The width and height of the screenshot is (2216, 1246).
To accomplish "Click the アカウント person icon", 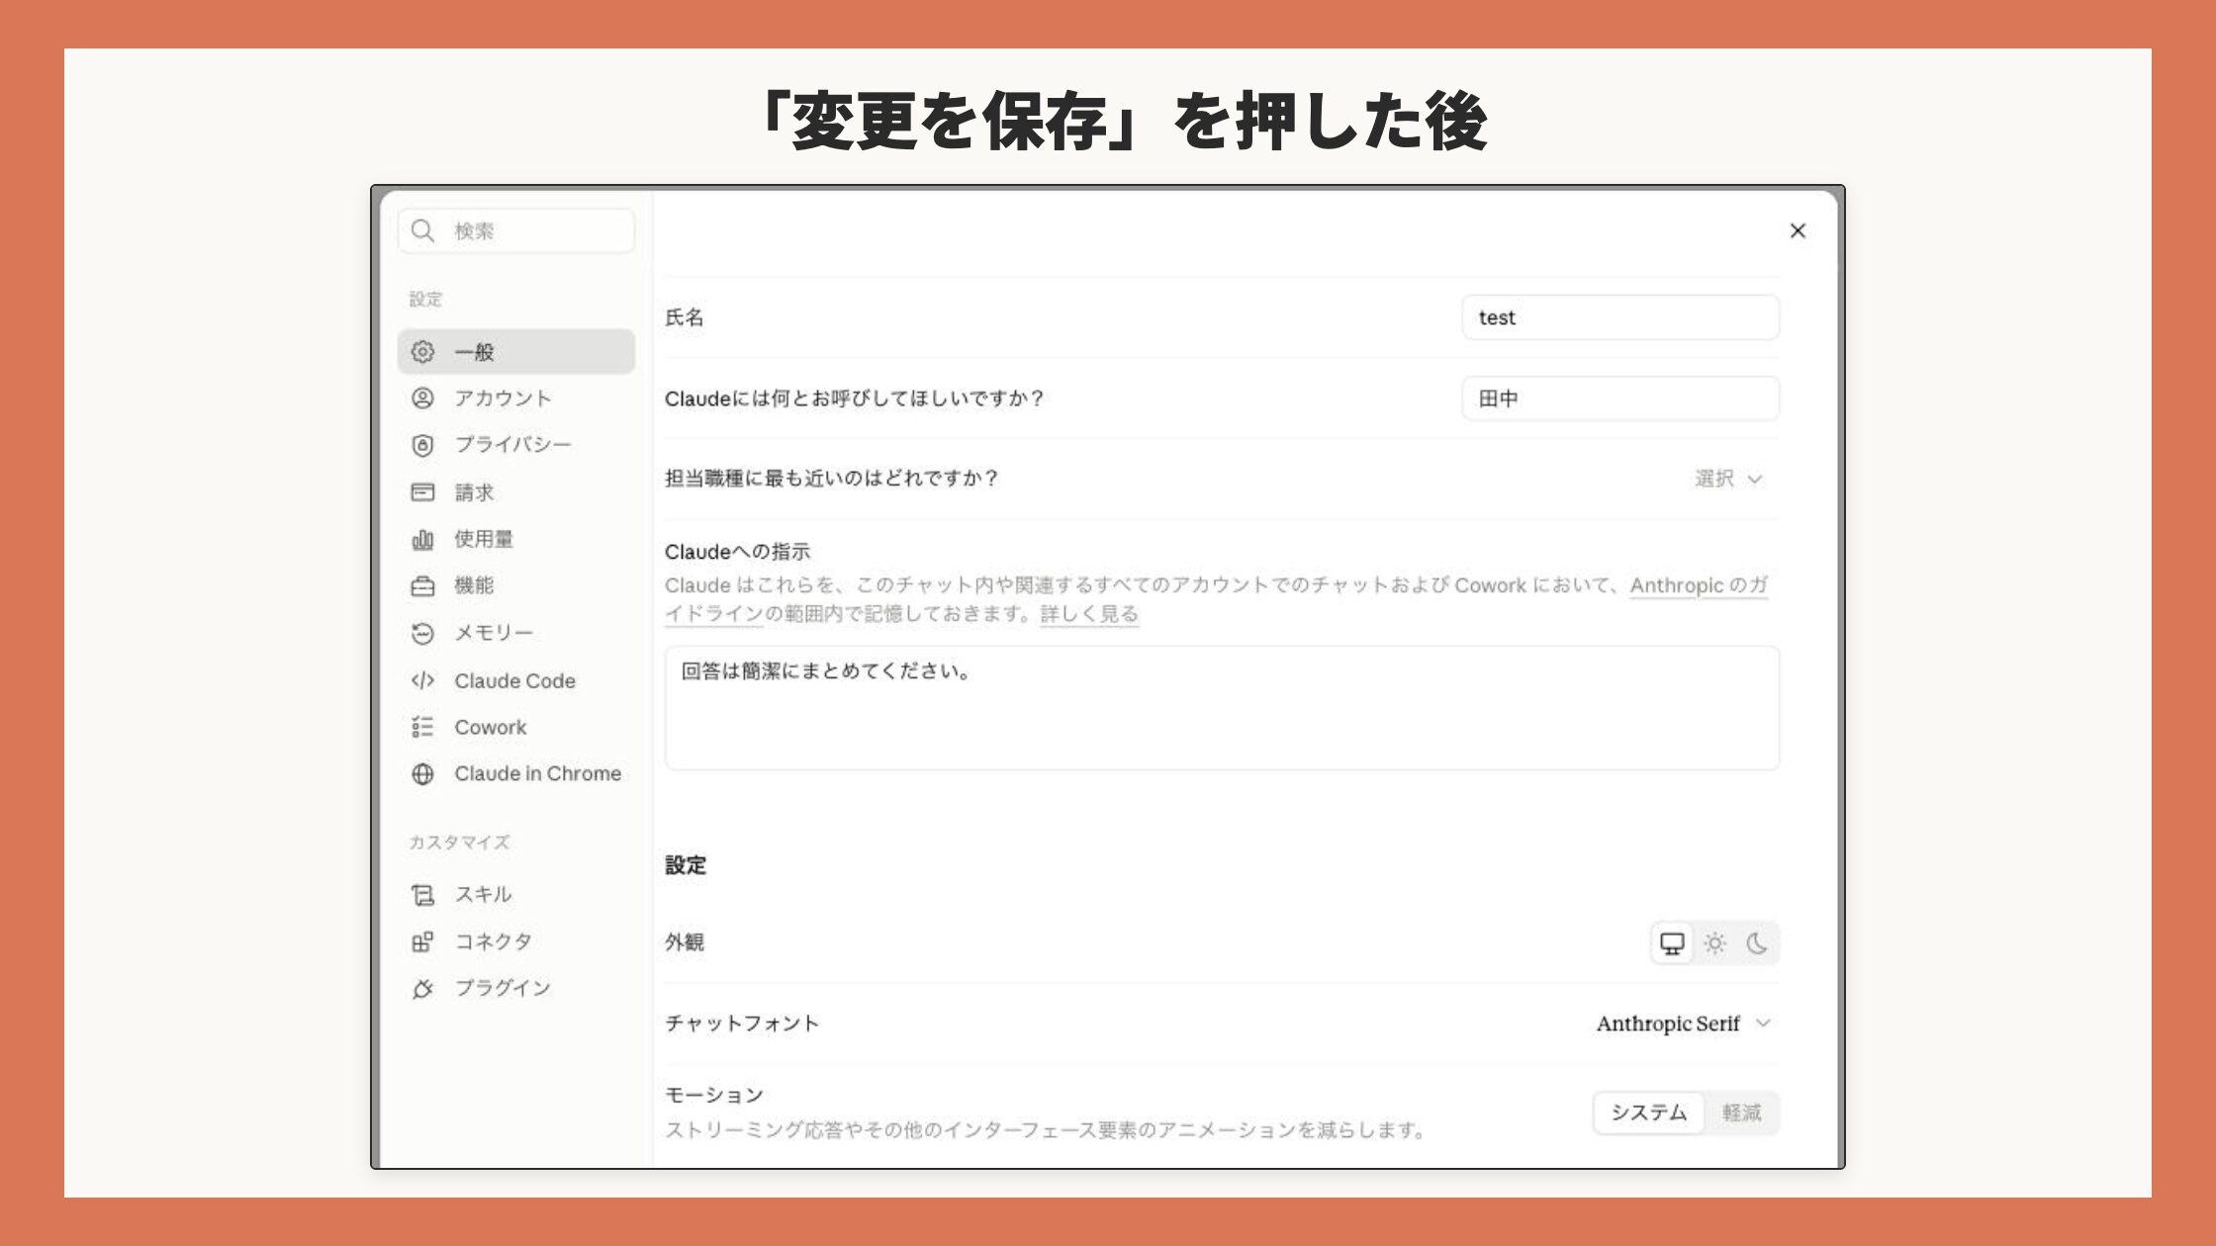I will point(422,398).
